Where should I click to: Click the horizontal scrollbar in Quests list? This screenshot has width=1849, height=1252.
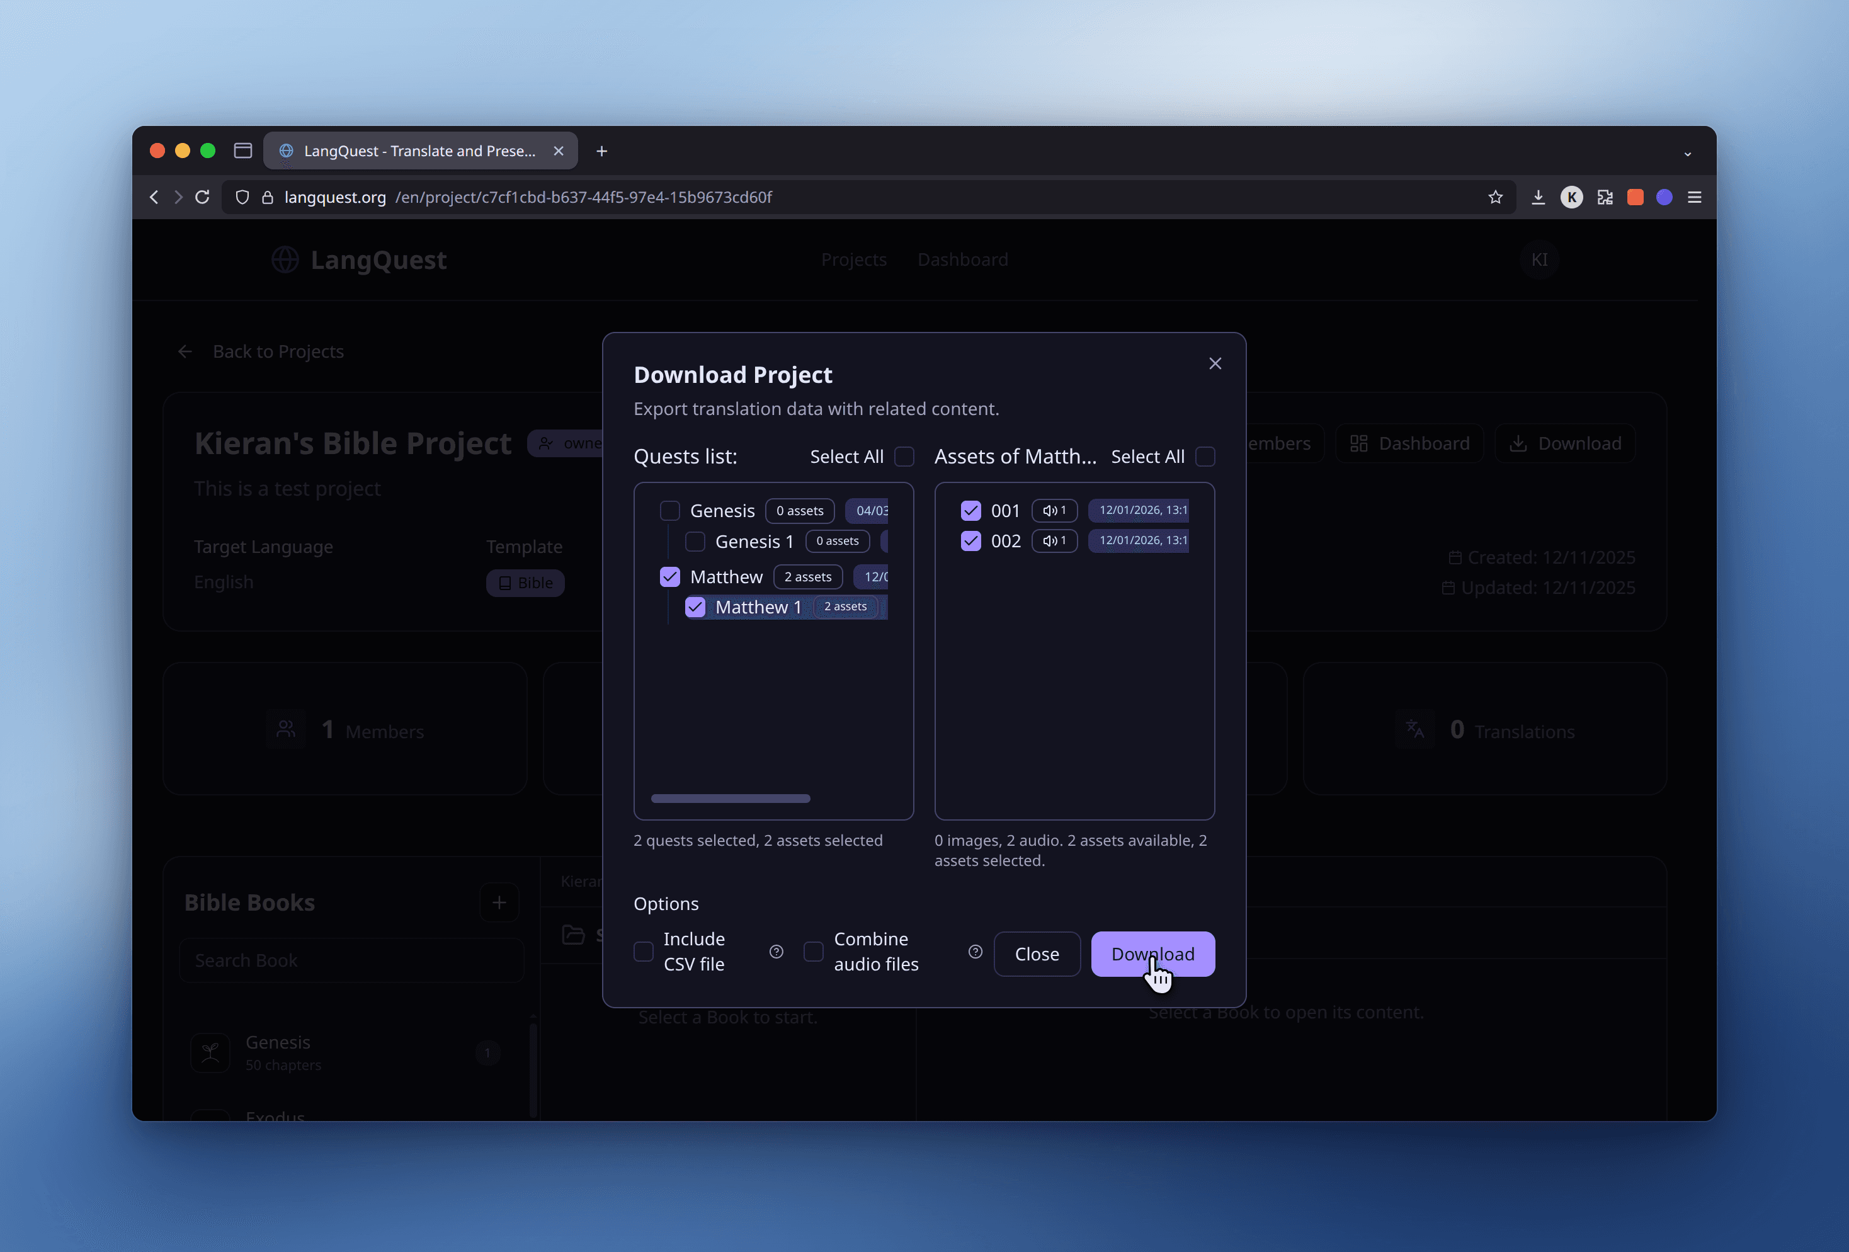click(x=731, y=799)
